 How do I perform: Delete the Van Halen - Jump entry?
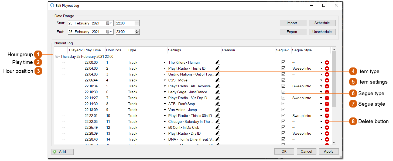[x=327, y=110]
